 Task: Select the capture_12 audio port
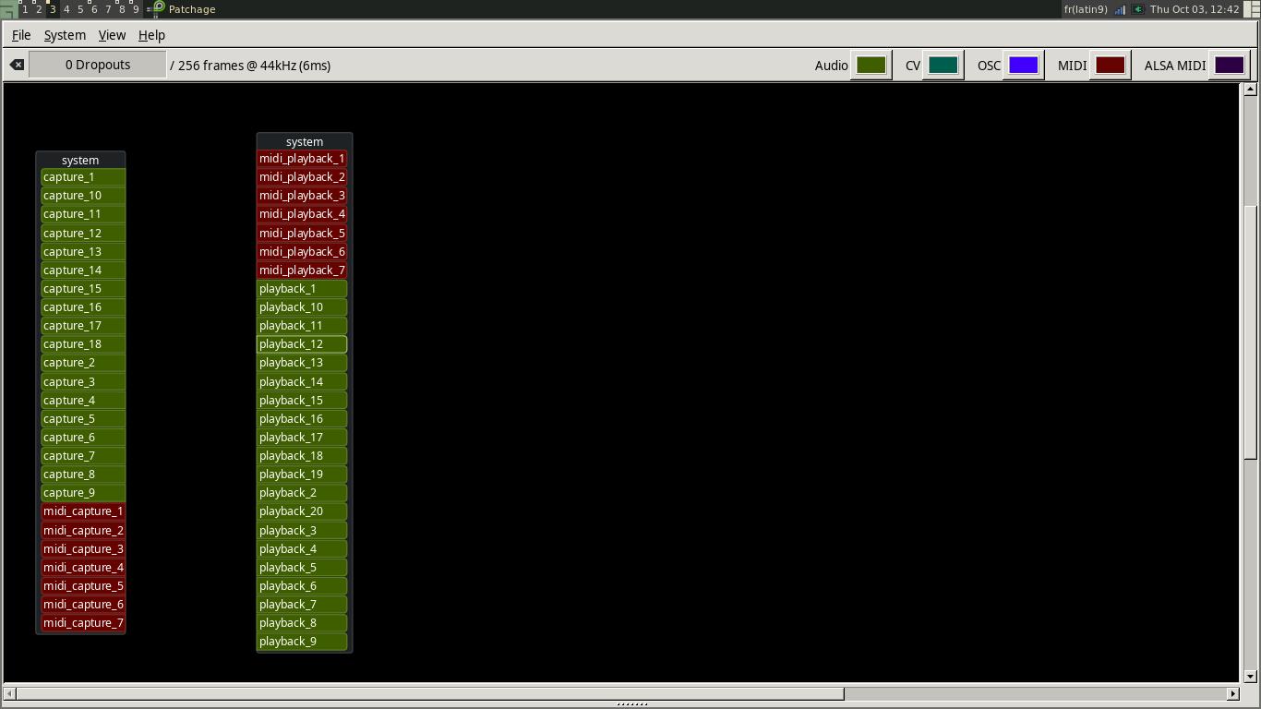83,233
